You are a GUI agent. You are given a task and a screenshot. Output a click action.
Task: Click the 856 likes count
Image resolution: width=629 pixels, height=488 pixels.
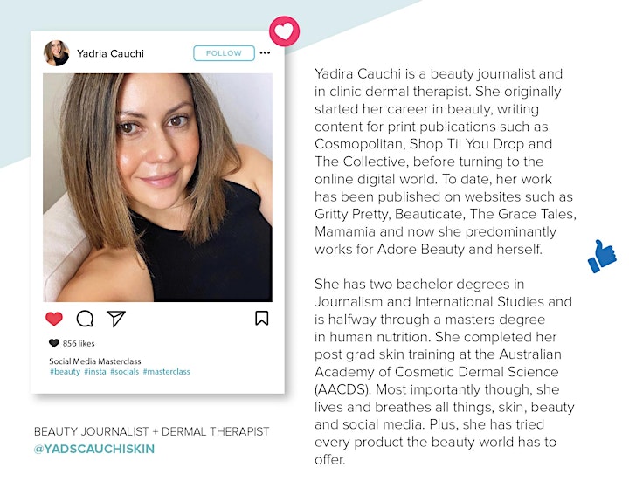[79, 343]
